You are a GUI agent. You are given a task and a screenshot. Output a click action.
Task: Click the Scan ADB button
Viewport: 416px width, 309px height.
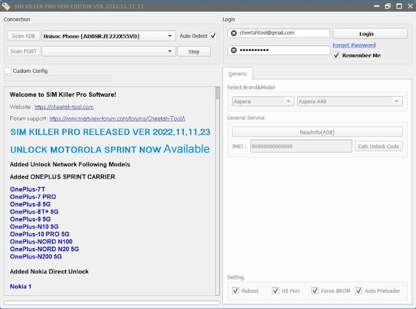point(23,36)
